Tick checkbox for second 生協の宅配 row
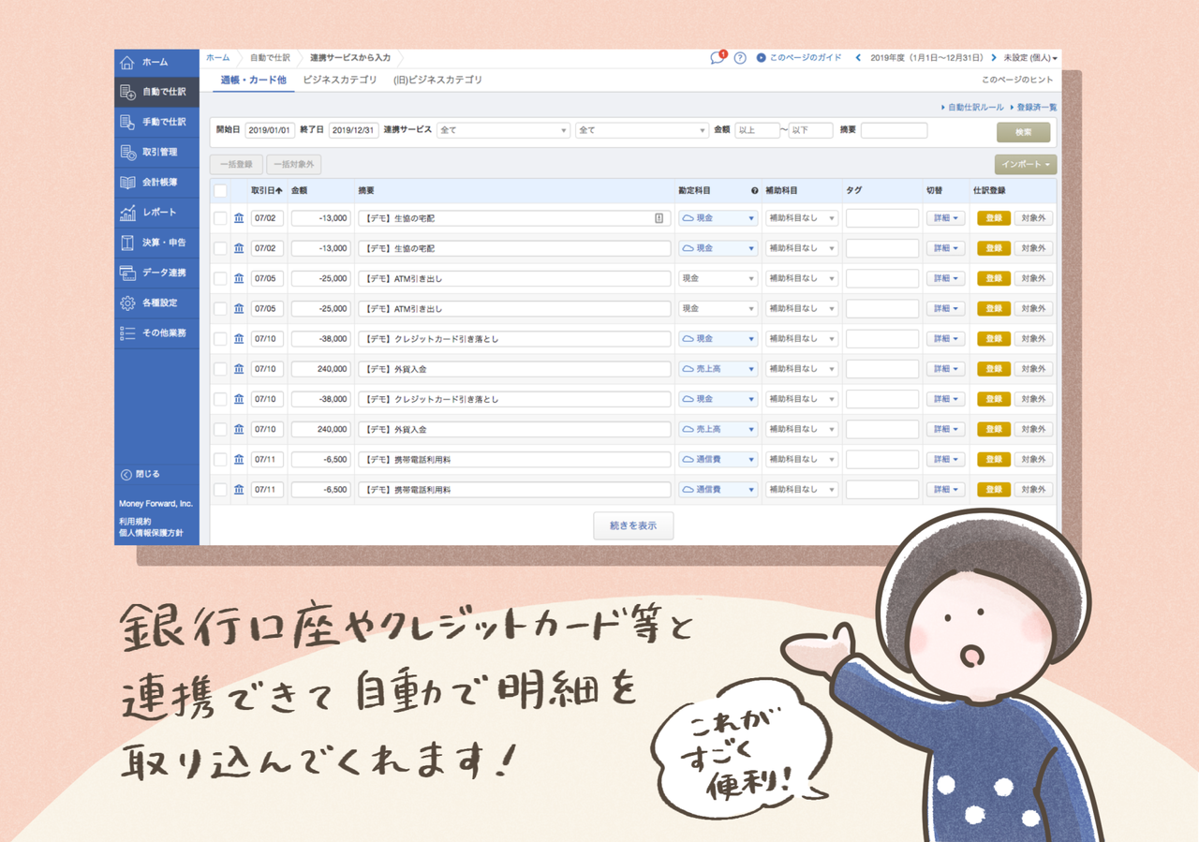Screen dimensions: 1199x842 point(220,248)
